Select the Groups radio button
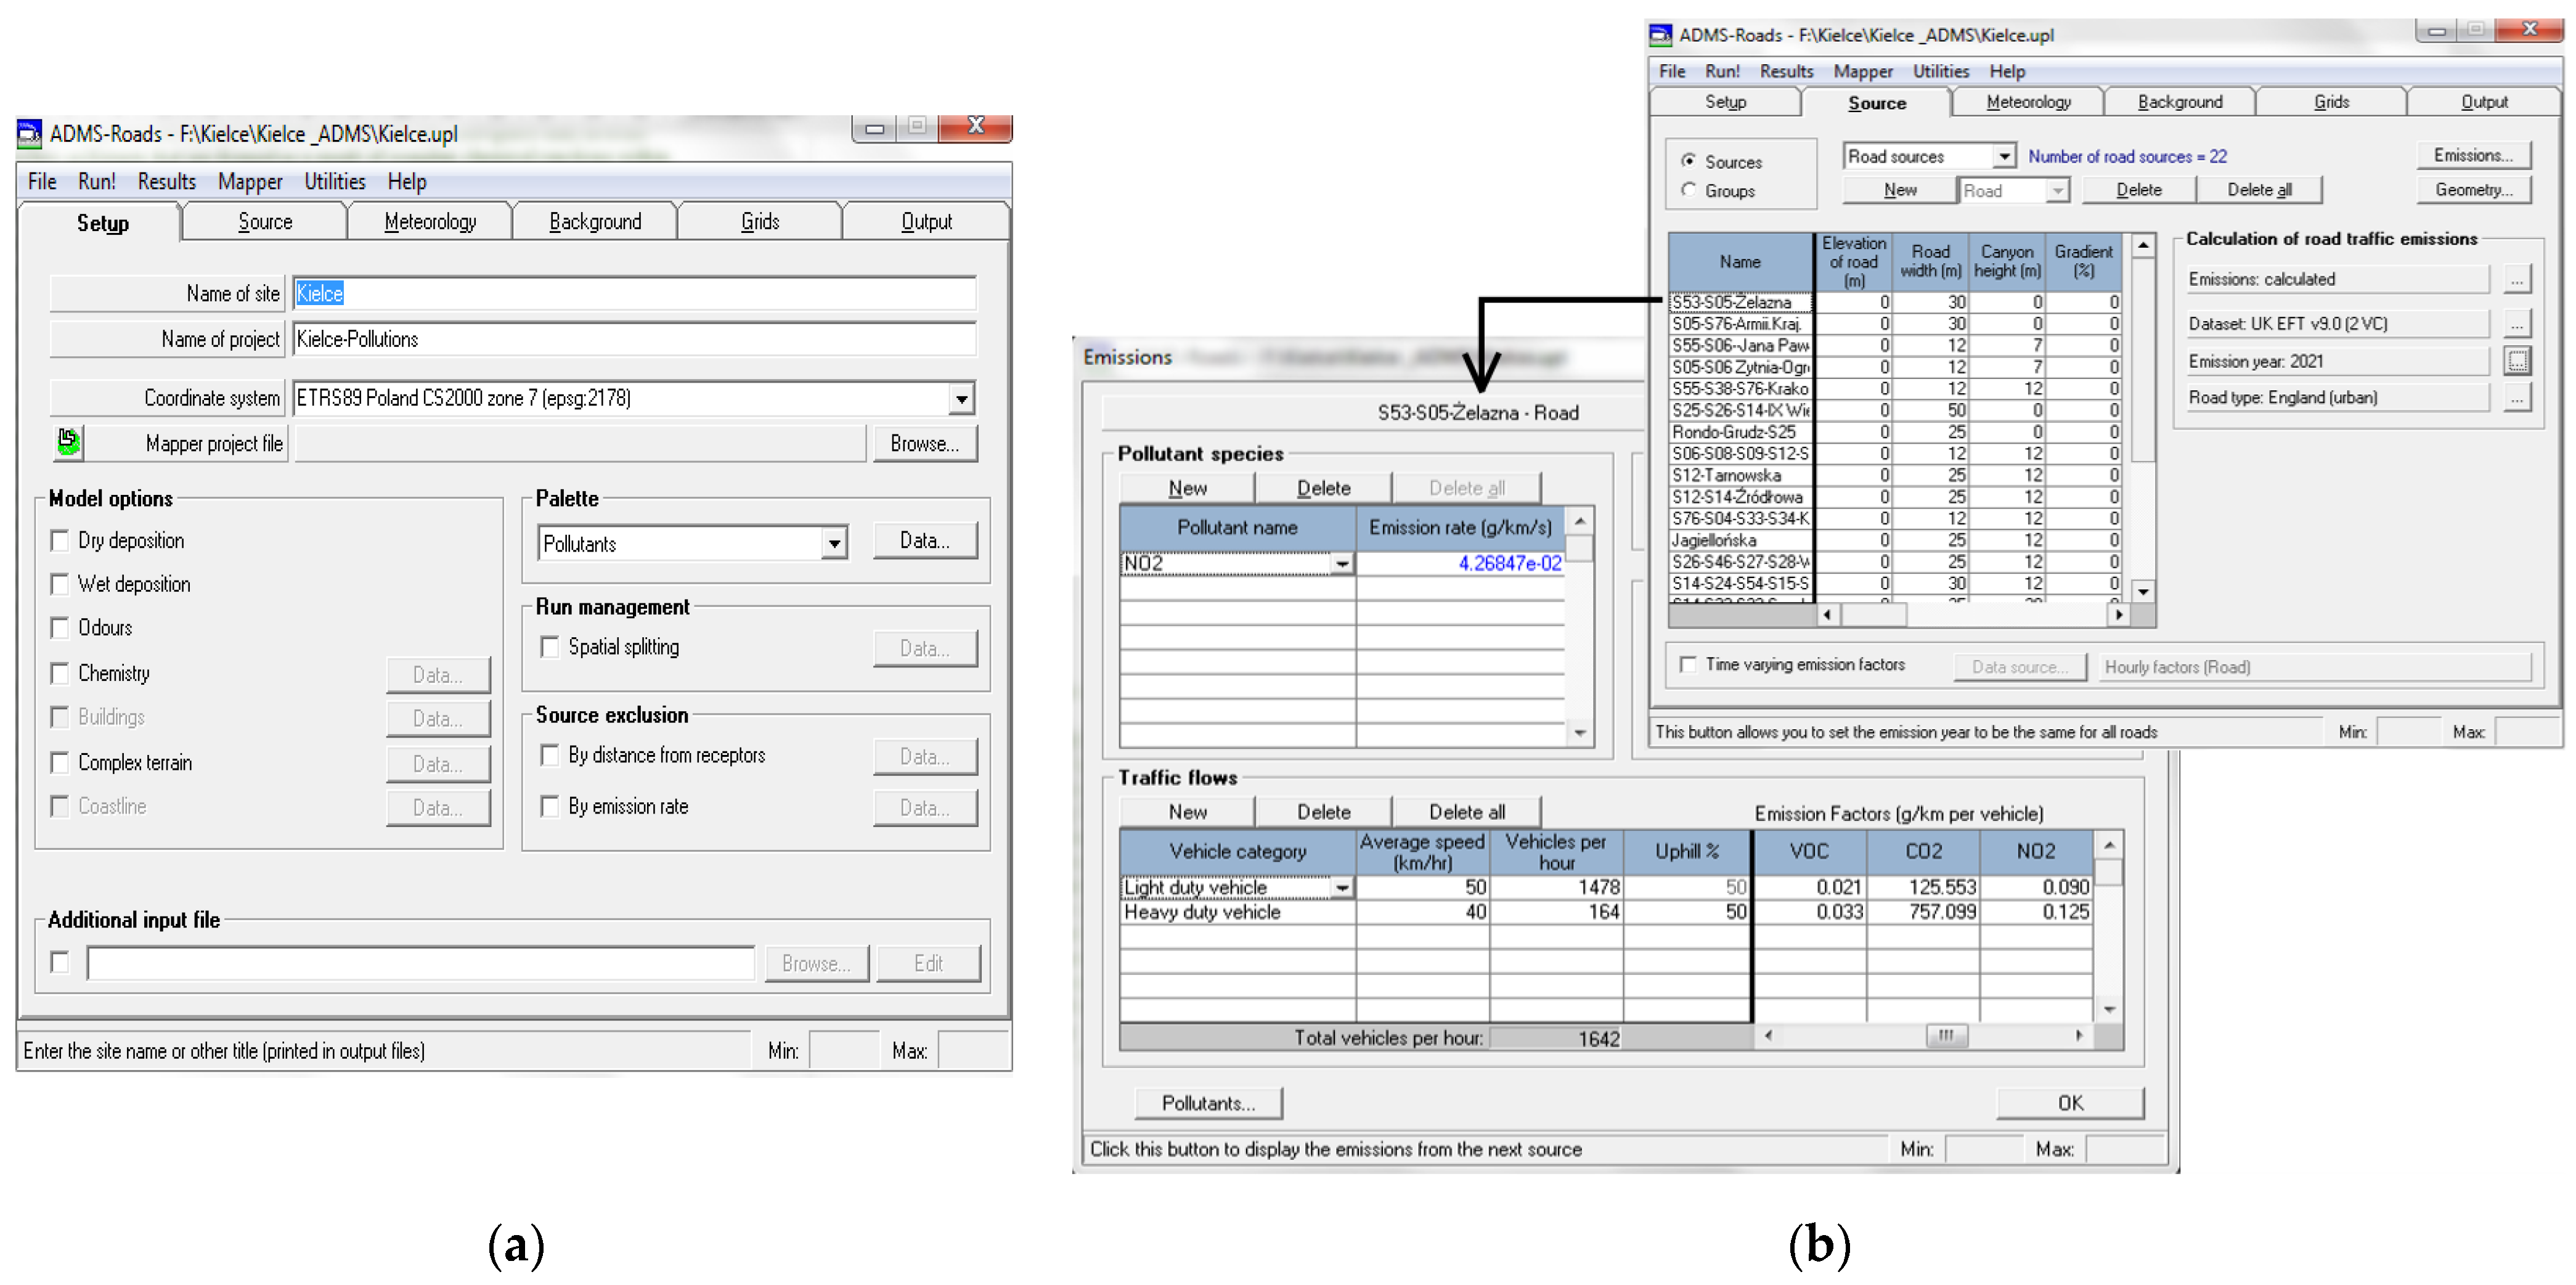Screen dimensions: 2576x1285 coord(1689,190)
